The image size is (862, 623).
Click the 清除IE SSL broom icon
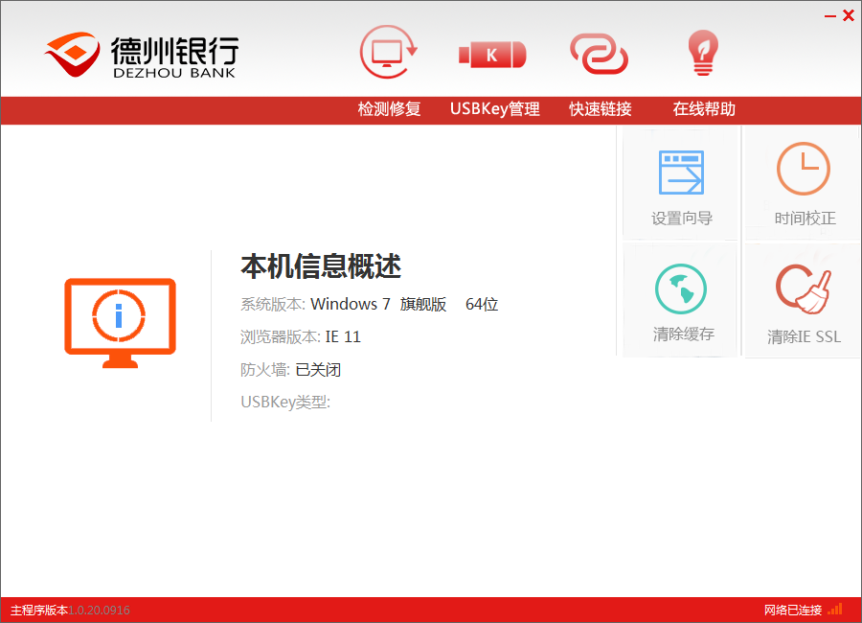(804, 289)
